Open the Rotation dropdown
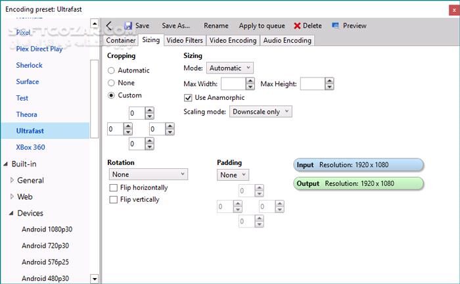 (x=148, y=174)
